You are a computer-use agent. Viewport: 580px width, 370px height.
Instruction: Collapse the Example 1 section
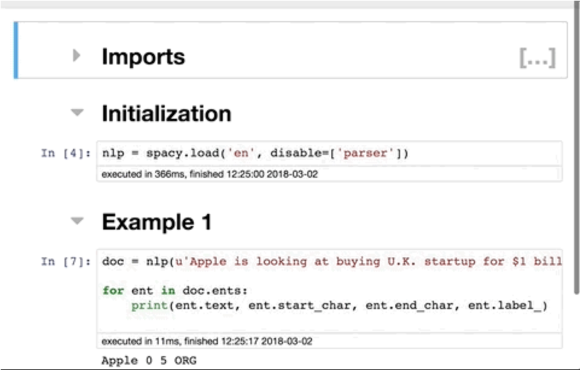click(77, 221)
